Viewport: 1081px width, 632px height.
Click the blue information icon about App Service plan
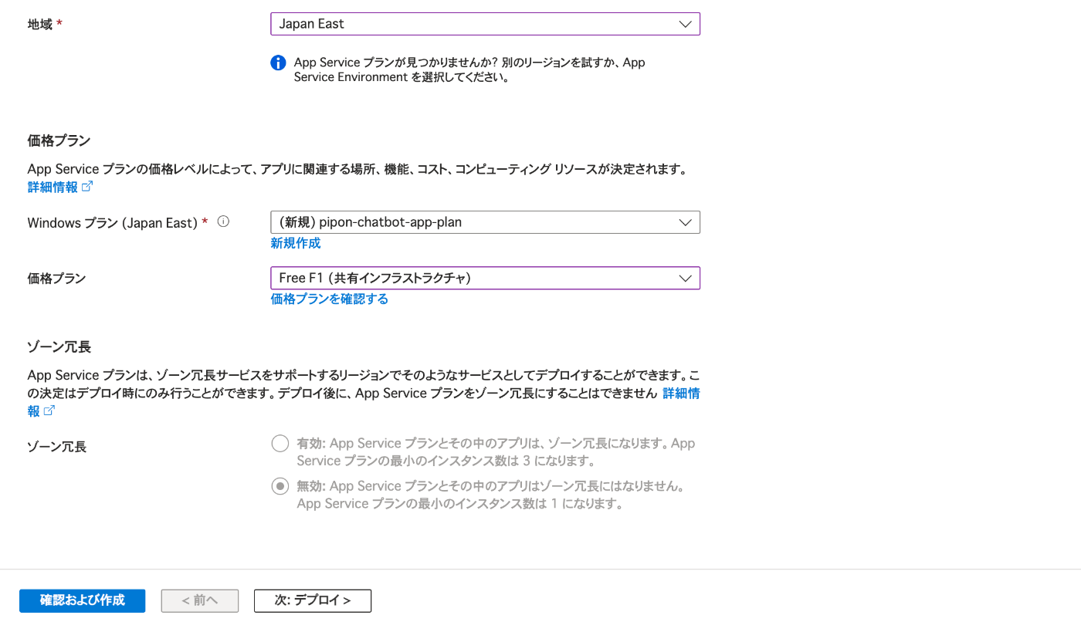pyautogui.click(x=279, y=63)
